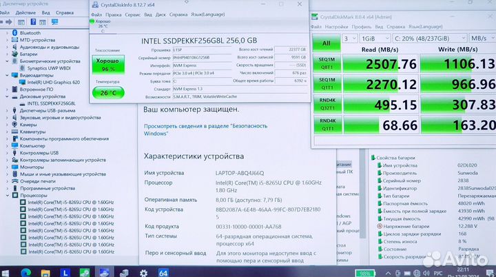Viewport: 496px width, 277px height.
Task: Expand the MTD-устройства tree node
Action: click(x=7, y=40)
